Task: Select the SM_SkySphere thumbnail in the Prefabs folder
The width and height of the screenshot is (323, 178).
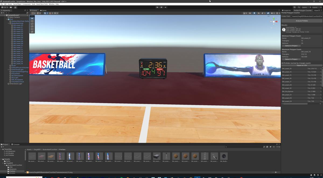Action: [x=224, y=156]
